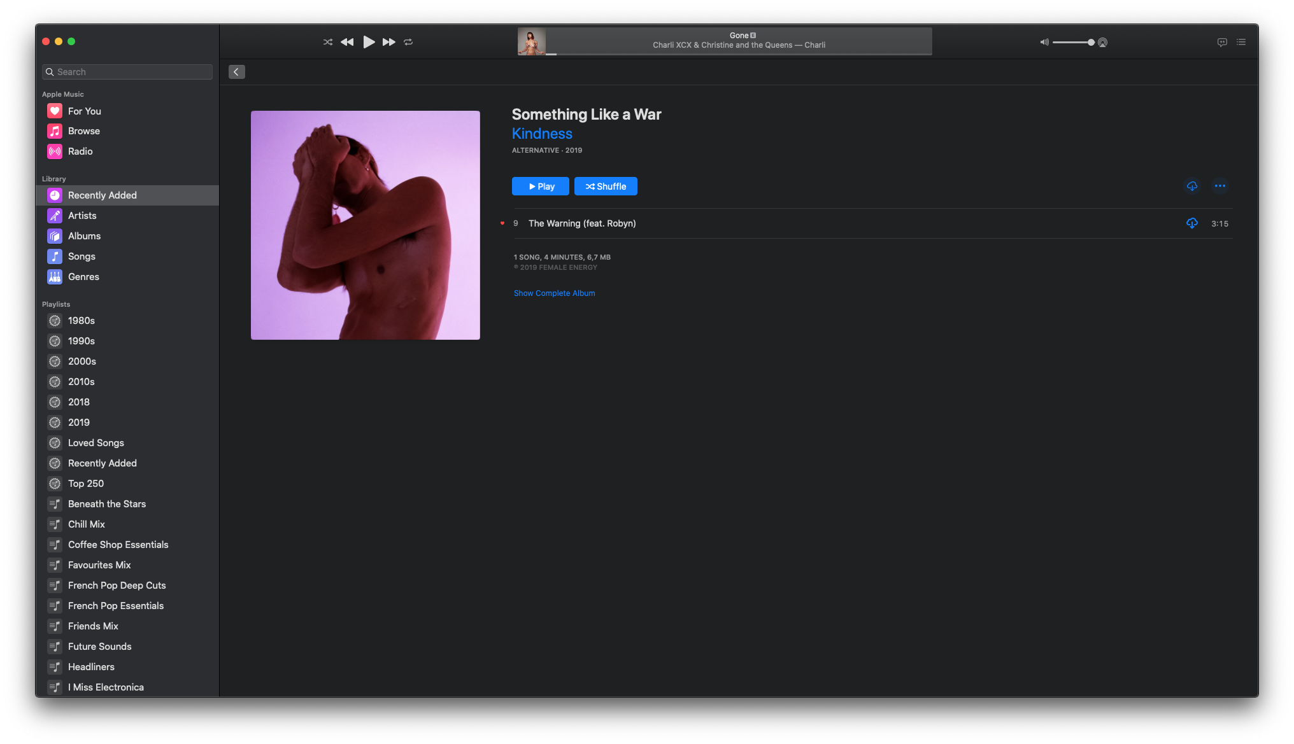1294x744 pixels.
Task: Go back with the chevron button
Action: [x=236, y=72]
